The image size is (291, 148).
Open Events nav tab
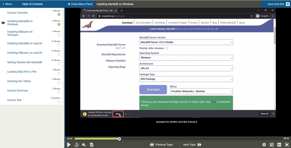click(194, 23)
